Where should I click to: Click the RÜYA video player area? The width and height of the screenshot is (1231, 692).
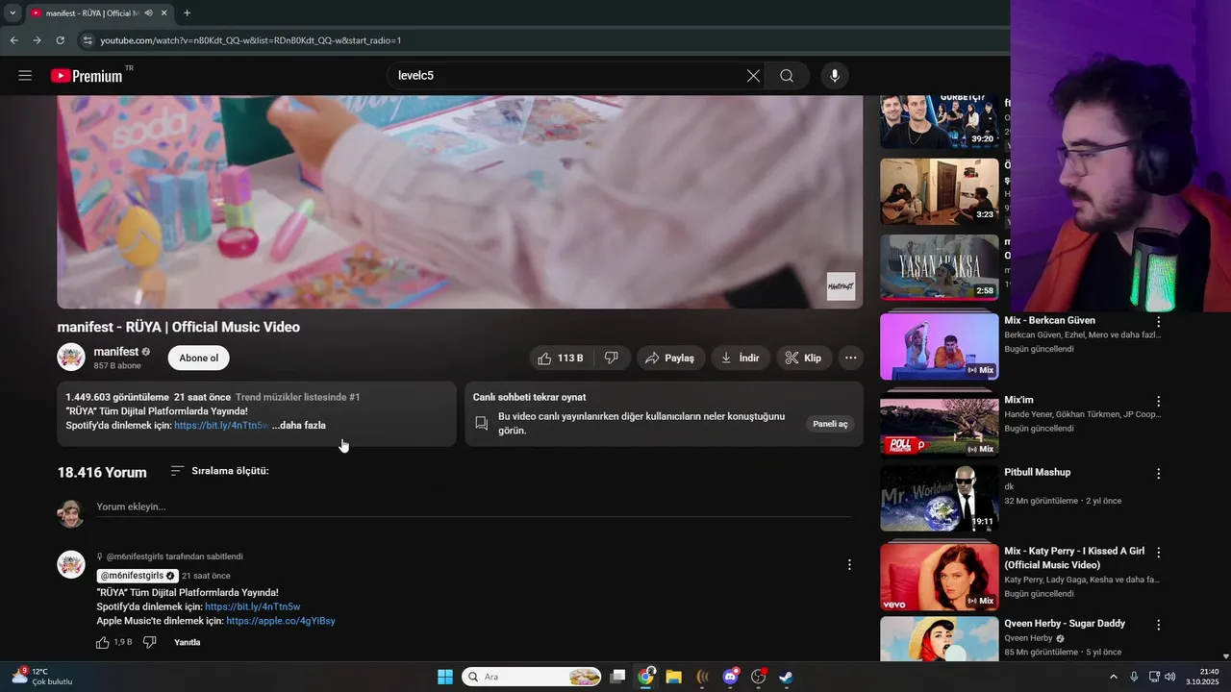point(460,202)
